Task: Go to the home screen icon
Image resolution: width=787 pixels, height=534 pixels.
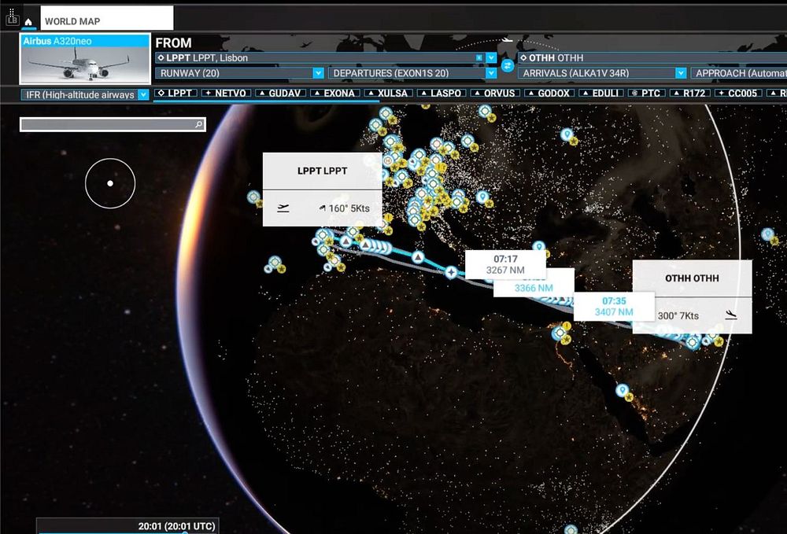Action: (28, 22)
